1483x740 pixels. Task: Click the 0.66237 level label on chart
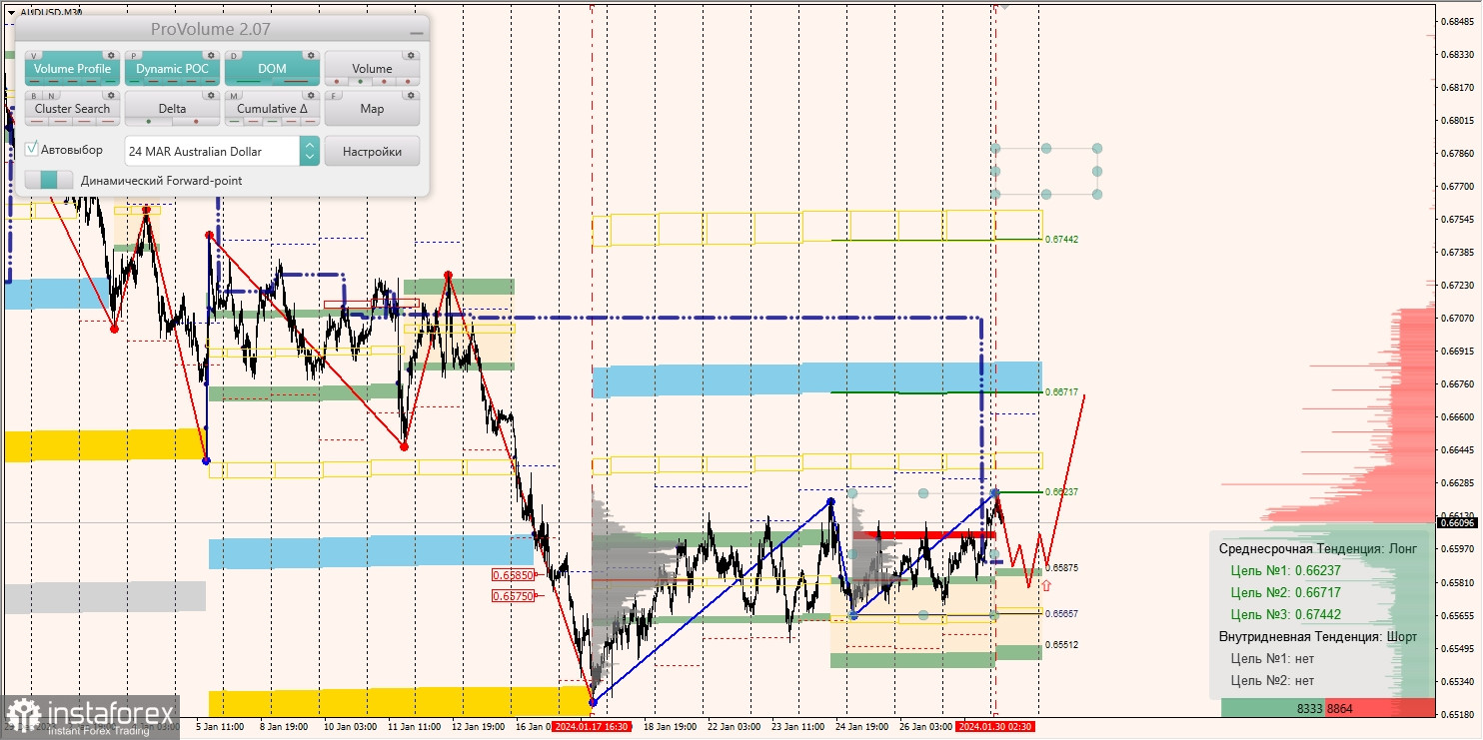(x=1061, y=492)
